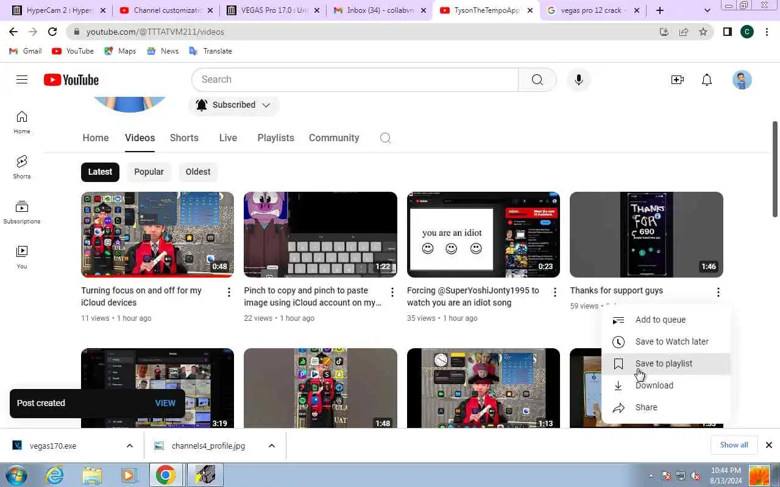Show hidden system tray icons
Viewport: 780px width, 487px height.
[651, 476]
